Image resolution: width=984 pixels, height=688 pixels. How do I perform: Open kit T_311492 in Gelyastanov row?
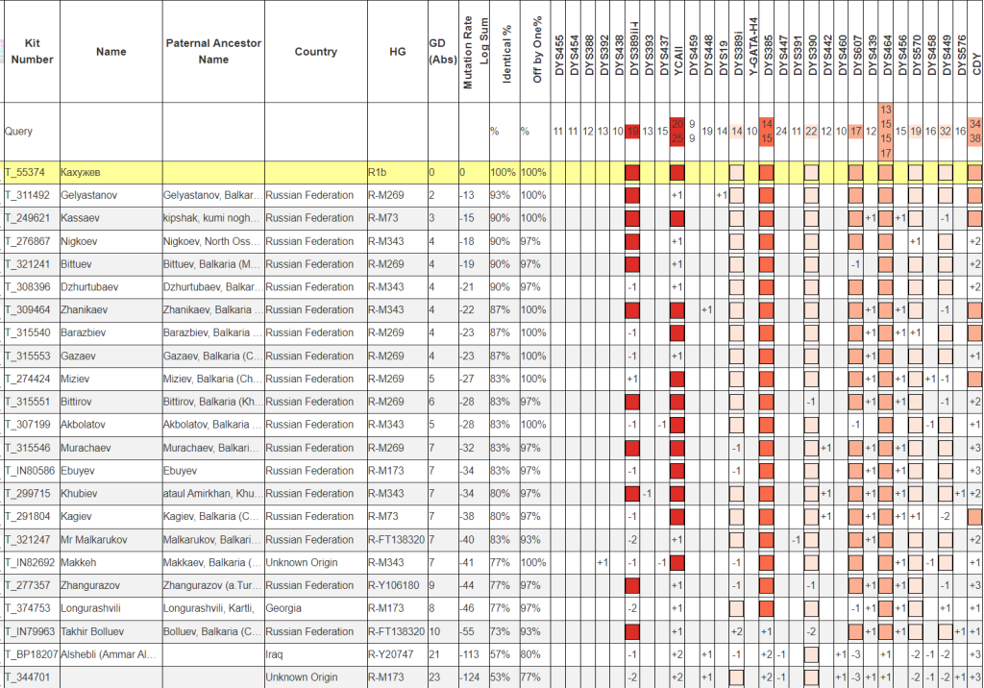click(x=30, y=195)
